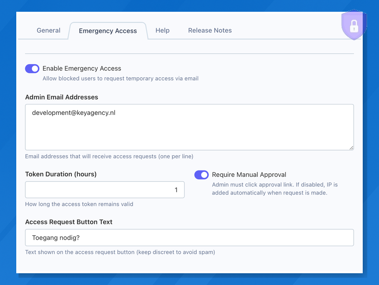Click the "Enable Emergency Access" label text
Screen dimensions: 379x285
(x=82, y=68)
